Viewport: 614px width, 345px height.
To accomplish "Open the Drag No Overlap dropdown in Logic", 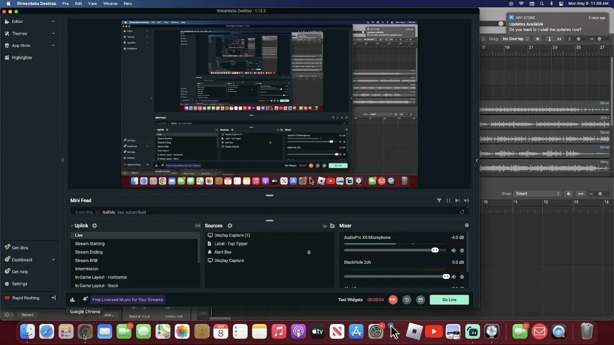I will click(516, 39).
